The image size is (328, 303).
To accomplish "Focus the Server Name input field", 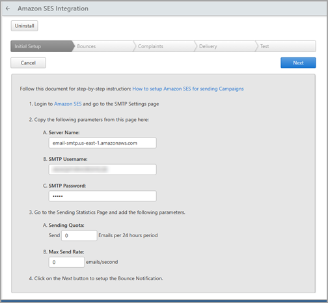I will pyautogui.click(x=102, y=143).
